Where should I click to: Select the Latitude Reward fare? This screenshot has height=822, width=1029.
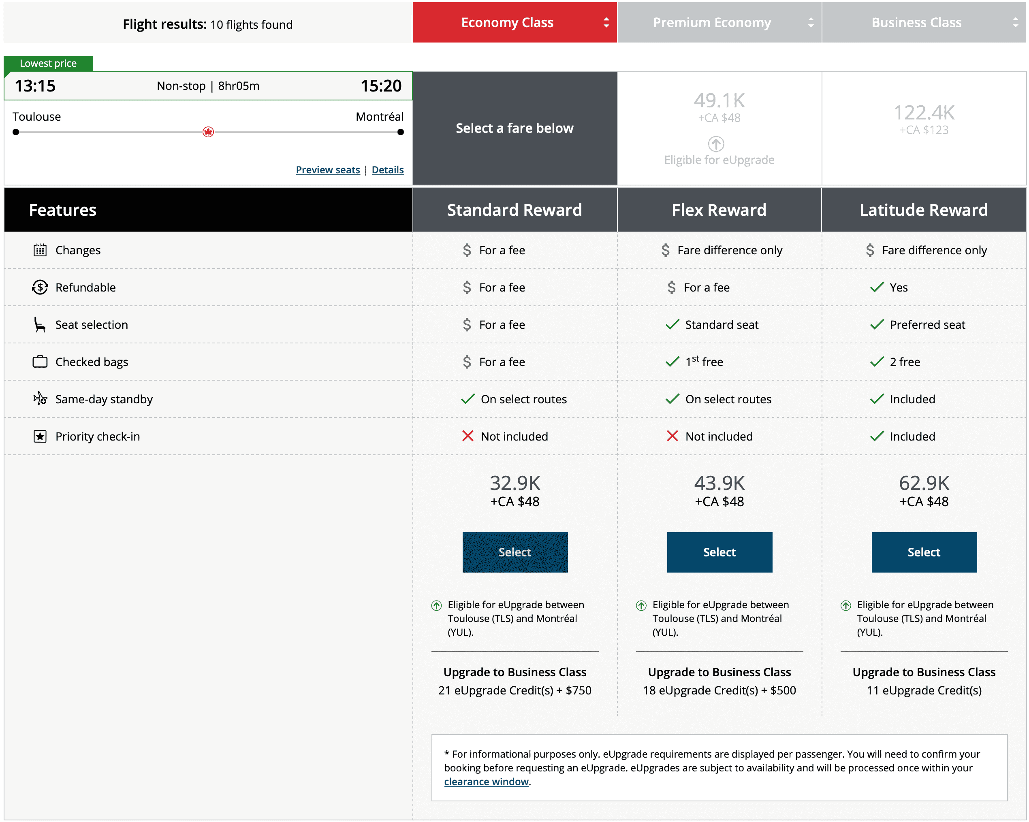[x=924, y=552]
